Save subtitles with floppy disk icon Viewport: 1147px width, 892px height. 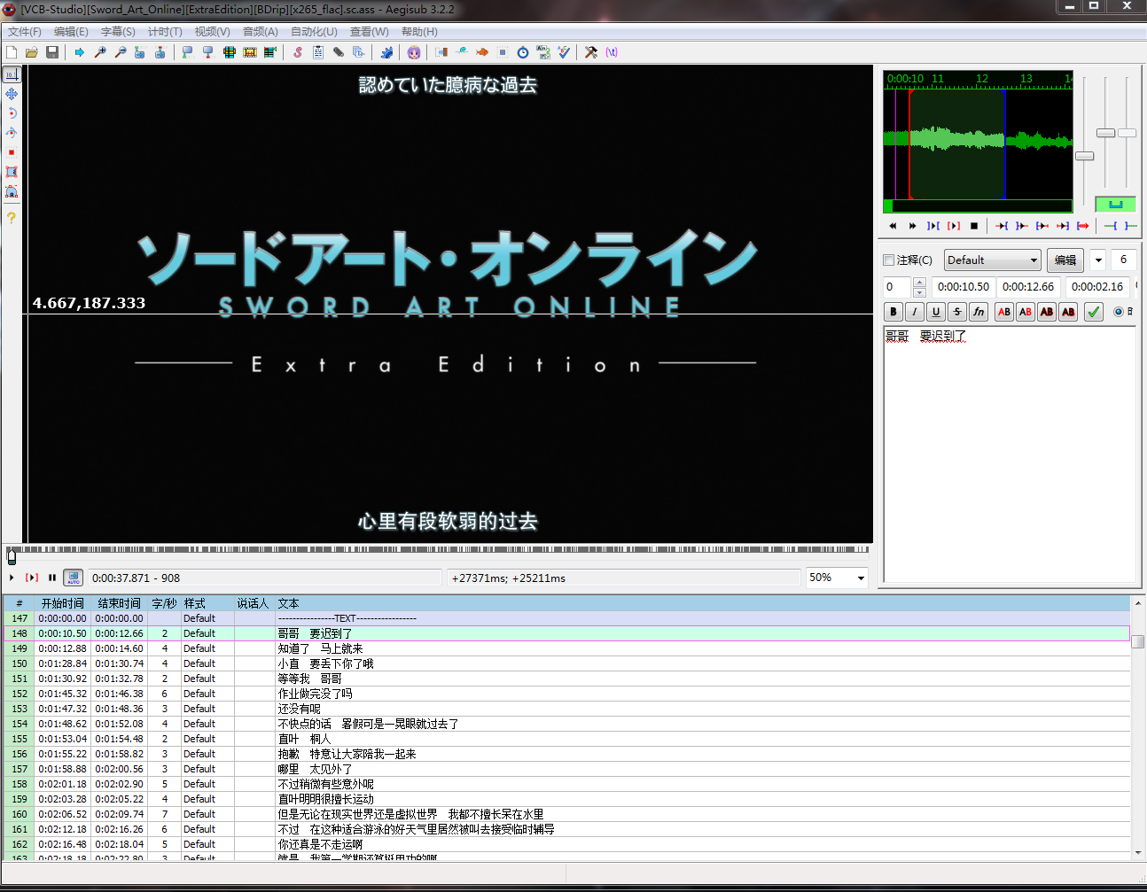click(52, 52)
